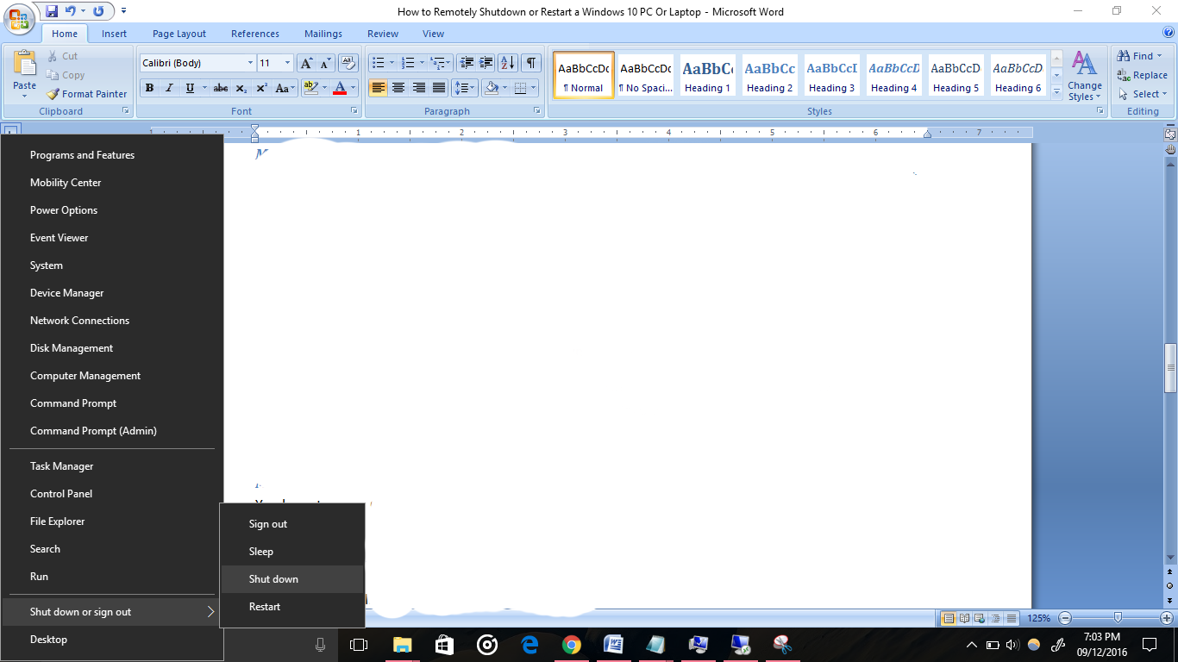
Task: Clear formatting with the eraser icon
Action: 348,63
